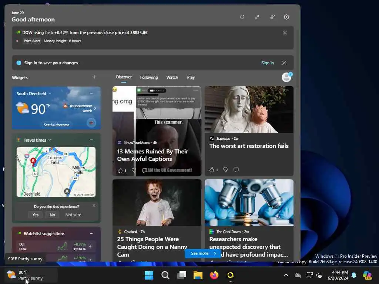Screen dimensions: 379x284
Task: Choose Not sure in survey
Action: click(73, 215)
